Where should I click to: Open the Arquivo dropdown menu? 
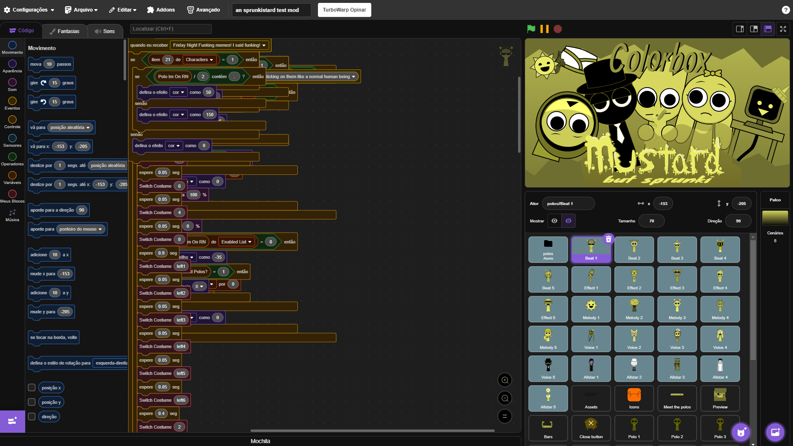(x=81, y=10)
